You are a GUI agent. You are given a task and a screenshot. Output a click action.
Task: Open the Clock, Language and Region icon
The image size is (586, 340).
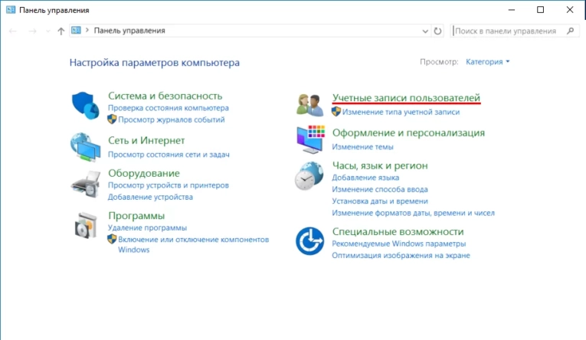(x=309, y=176)
